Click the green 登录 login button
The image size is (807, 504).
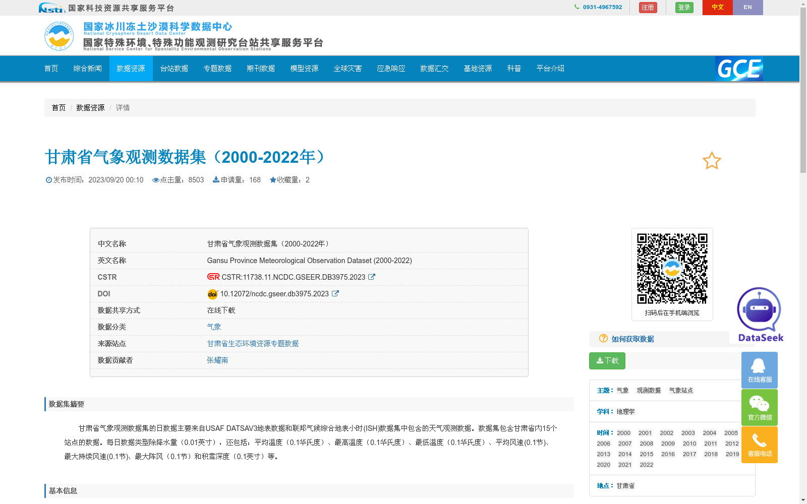tap(684, 7)
